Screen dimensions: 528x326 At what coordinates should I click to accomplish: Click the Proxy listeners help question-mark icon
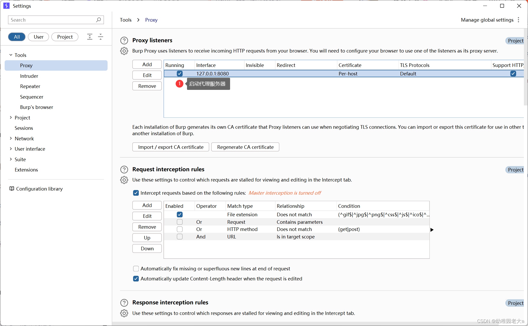pos(124,40)
